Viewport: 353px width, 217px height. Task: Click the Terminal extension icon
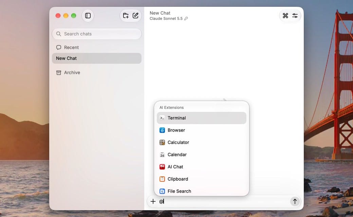tap(162, 118)
